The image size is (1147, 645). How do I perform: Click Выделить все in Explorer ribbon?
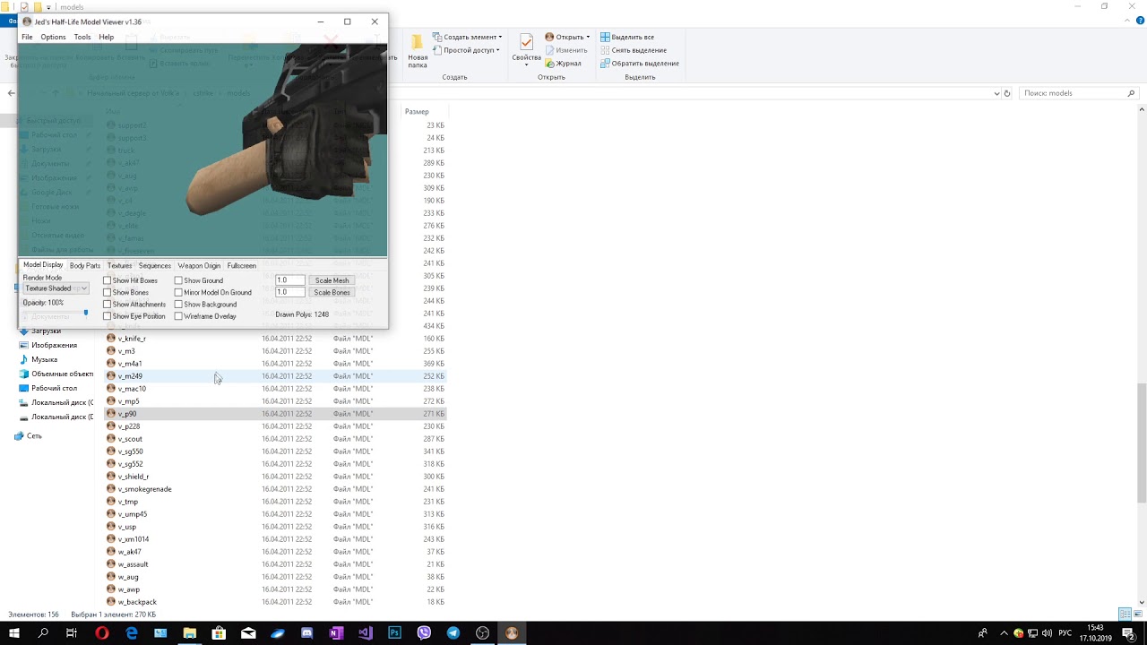pyautogui.click(x=627, y=38)
